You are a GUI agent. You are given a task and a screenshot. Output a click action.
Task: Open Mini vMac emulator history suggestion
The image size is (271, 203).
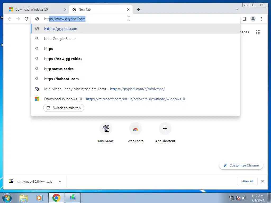pyautogui.click(x=135, y=89)
